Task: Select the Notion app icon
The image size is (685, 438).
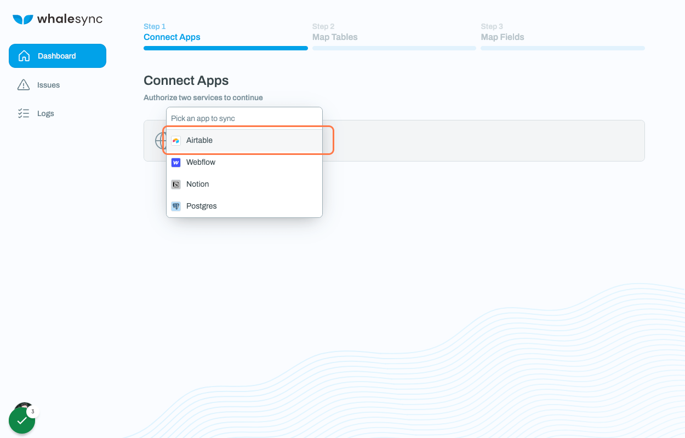Action: [x=176, y=184]
